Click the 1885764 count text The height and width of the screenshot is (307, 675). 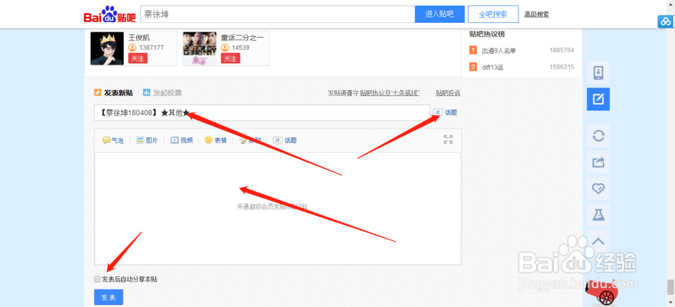[x=562, y=50]
